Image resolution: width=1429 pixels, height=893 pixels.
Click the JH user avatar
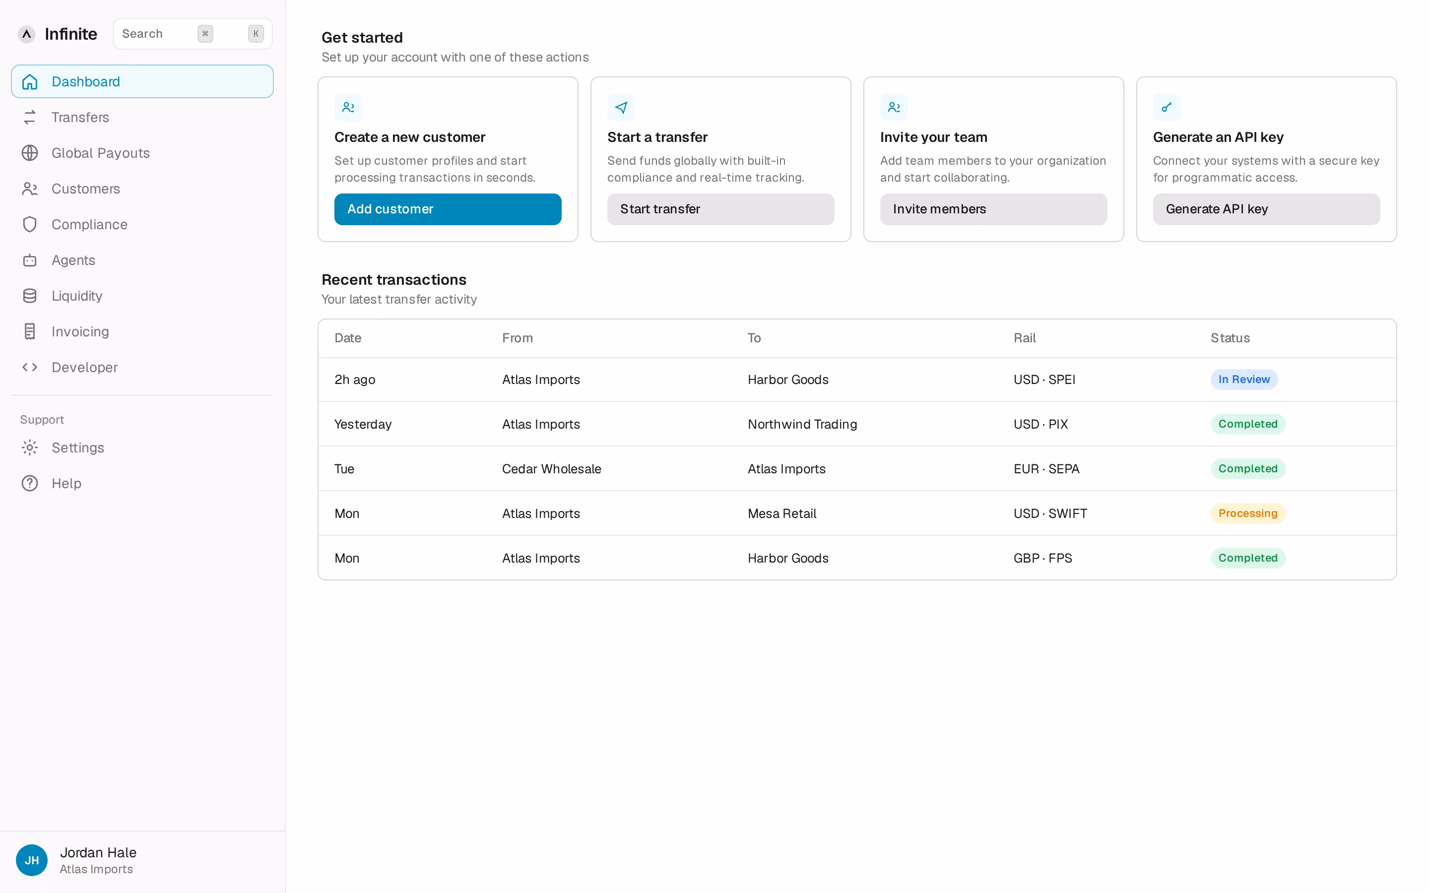pyautogui.click(x=32, y=861)
